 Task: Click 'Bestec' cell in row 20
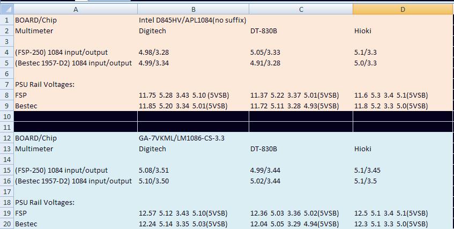76,224
